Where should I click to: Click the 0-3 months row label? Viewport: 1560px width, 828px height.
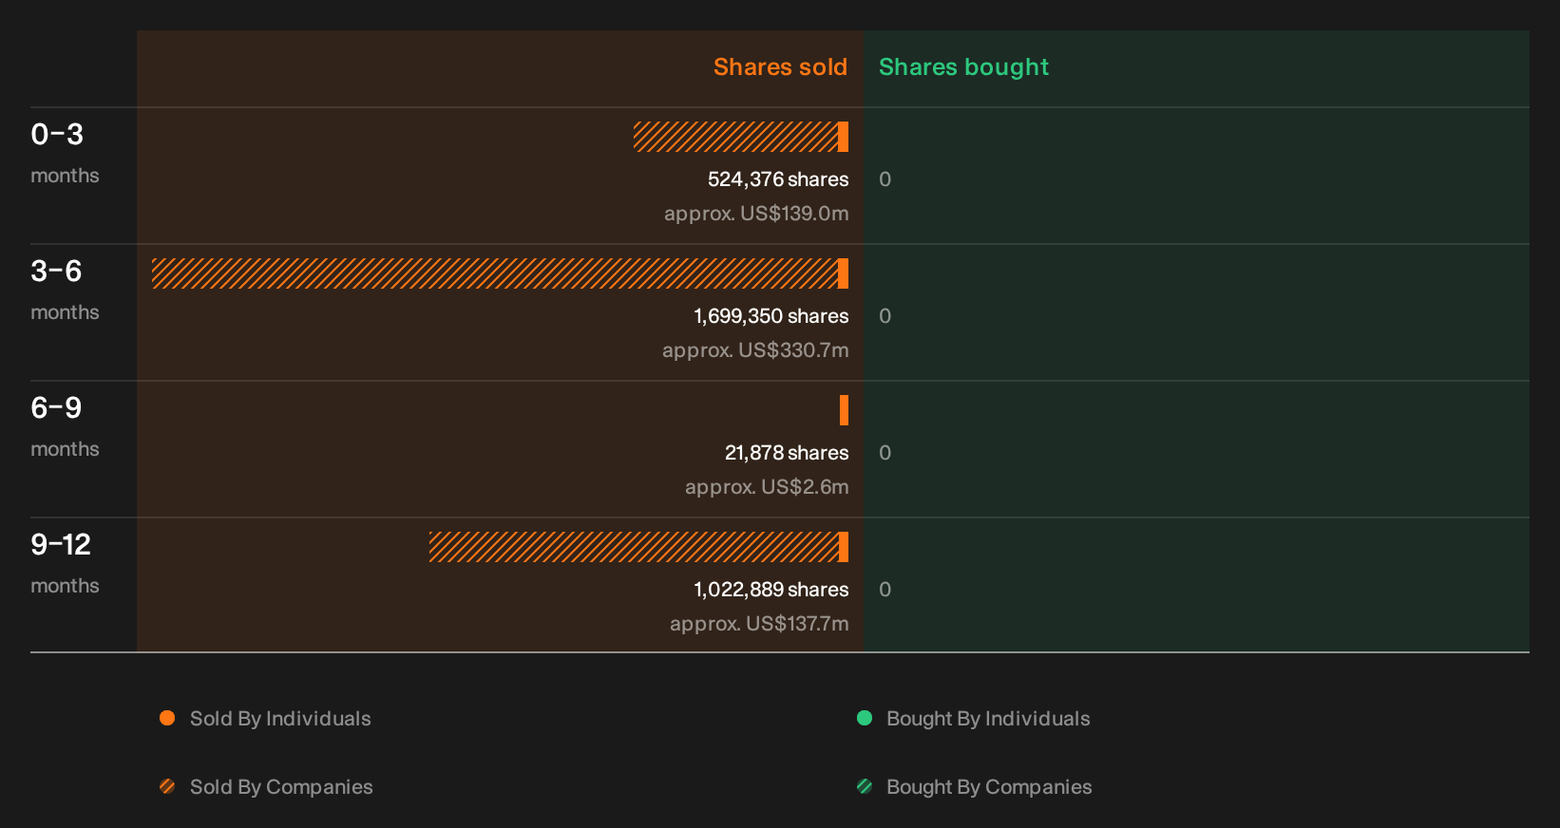coord(65,153)
